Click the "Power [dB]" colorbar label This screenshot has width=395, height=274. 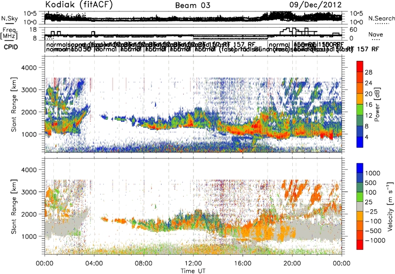point(377,104)
